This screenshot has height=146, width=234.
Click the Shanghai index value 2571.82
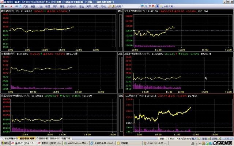point(170,54)
